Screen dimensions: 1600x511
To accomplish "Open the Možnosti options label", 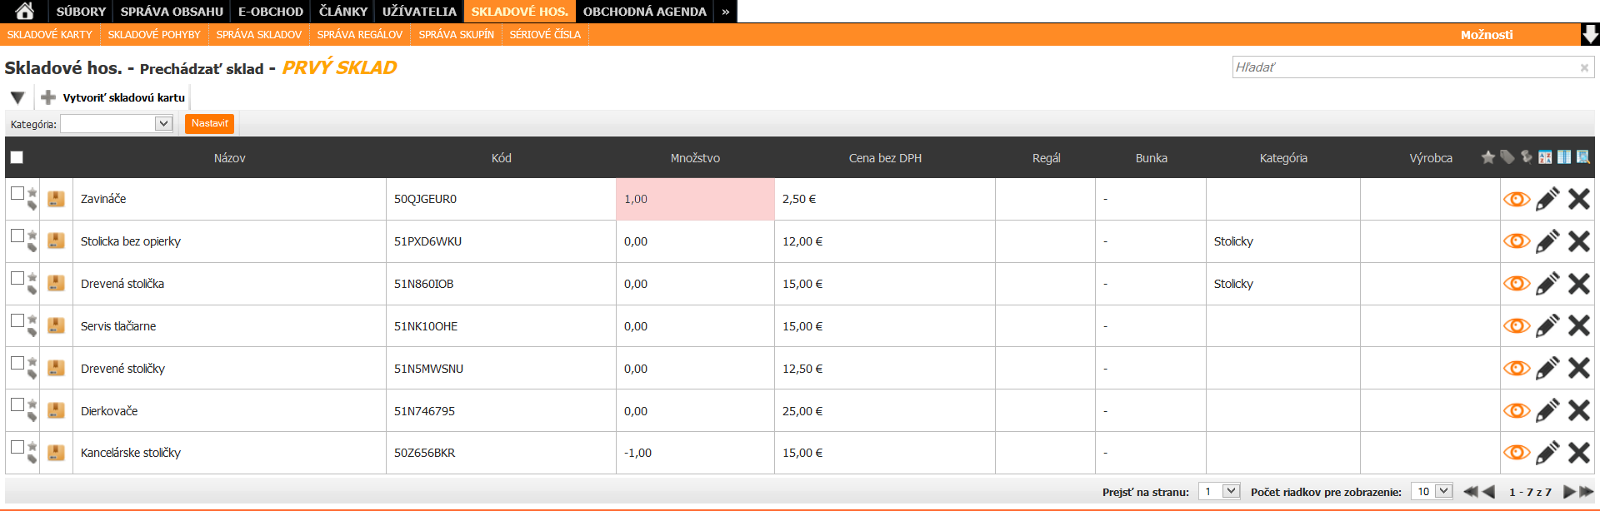I will (x=1486, y=35).
